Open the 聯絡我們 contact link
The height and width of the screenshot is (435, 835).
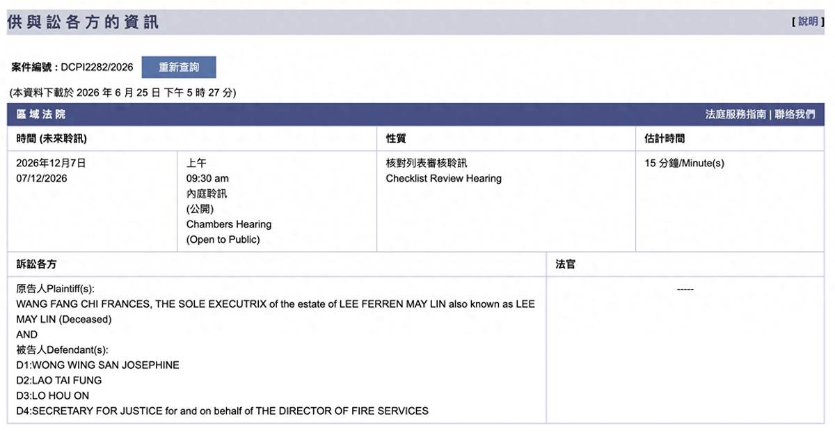(x=795, y=114)
